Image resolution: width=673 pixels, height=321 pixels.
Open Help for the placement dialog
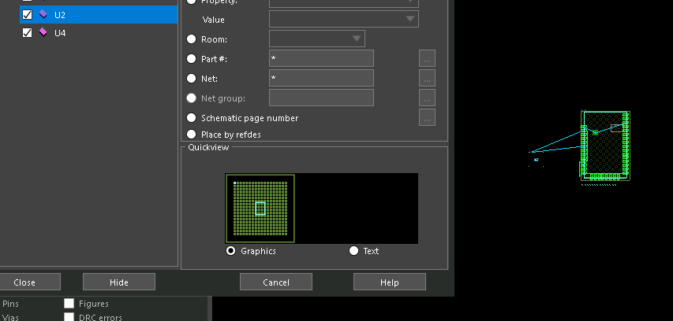(389, 282)
